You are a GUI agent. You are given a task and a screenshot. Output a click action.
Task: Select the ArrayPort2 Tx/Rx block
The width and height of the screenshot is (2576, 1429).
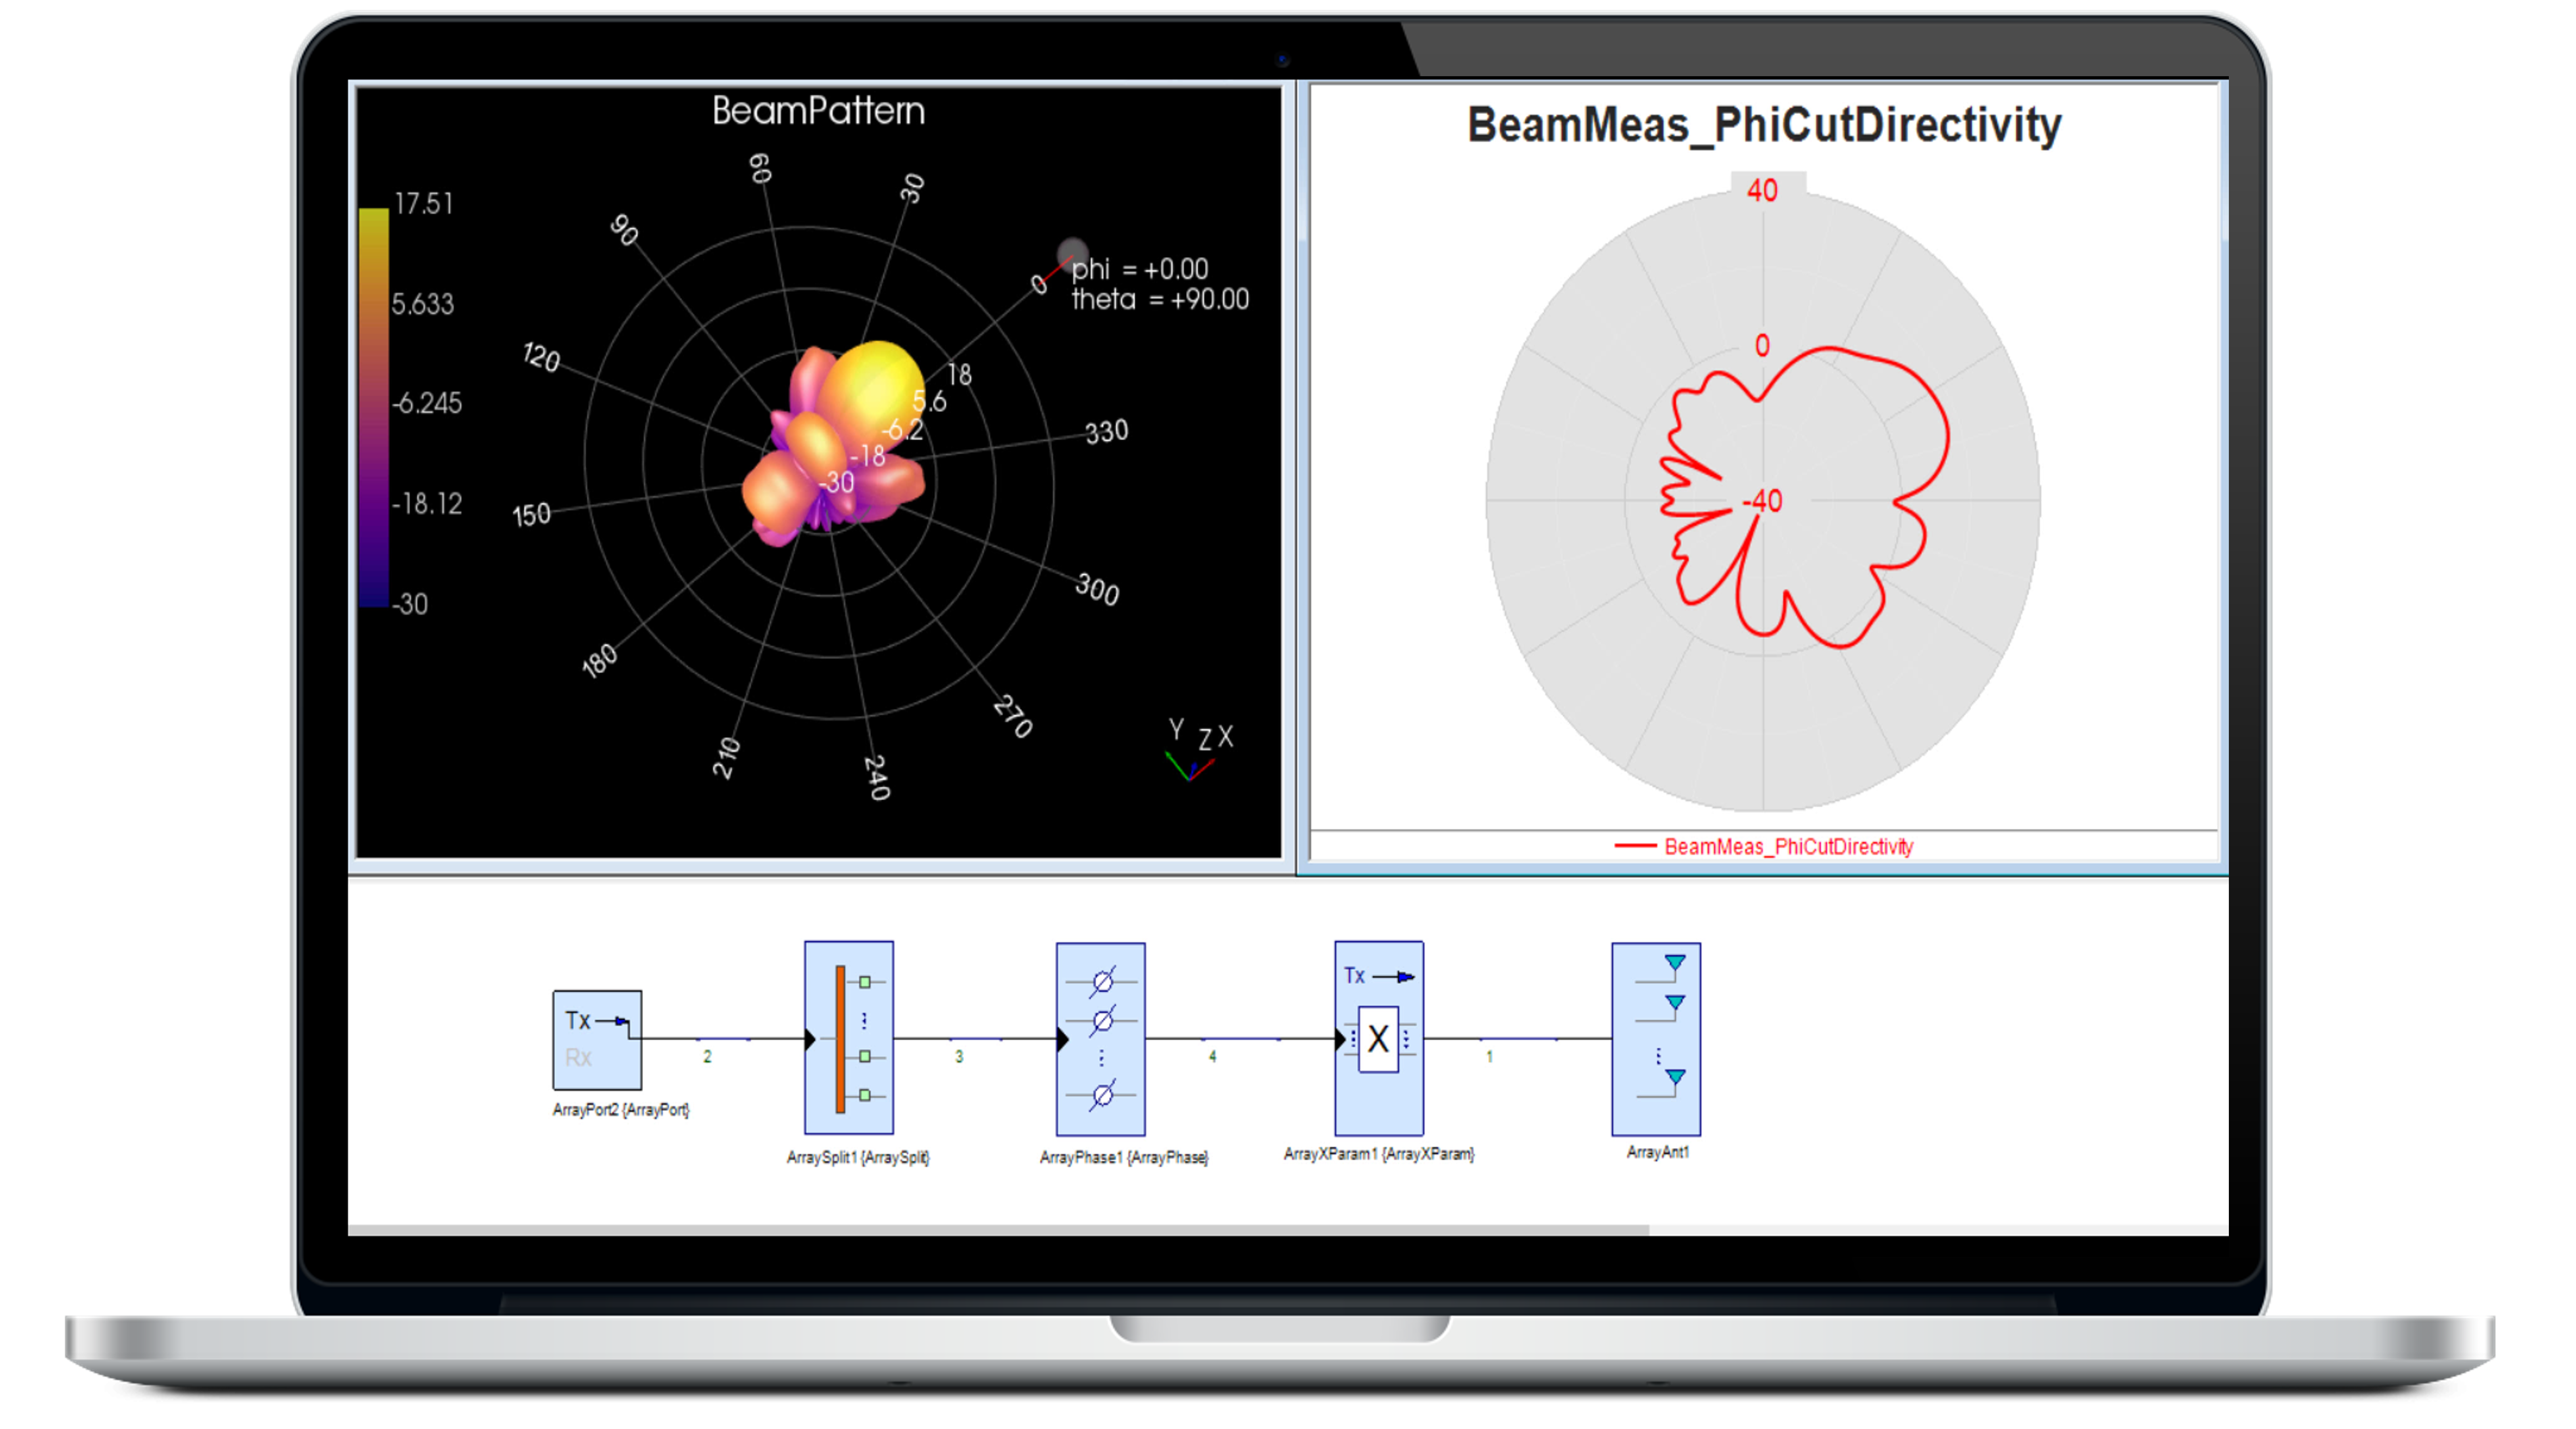[x=597, y=1039]
